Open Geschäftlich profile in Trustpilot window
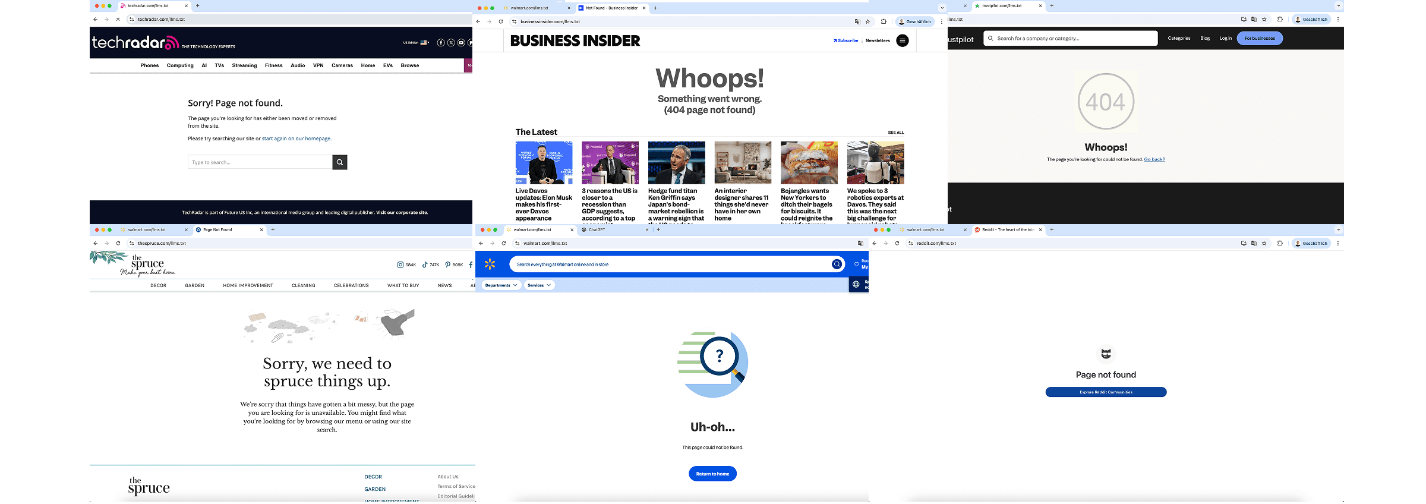1426x504 pixels. pos(1311,19)
